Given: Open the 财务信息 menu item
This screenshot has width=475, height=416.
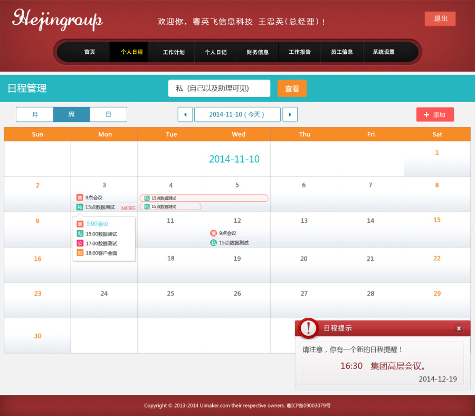Looking at the screenshot, I should pyautogui.click(x=258, y=52).
